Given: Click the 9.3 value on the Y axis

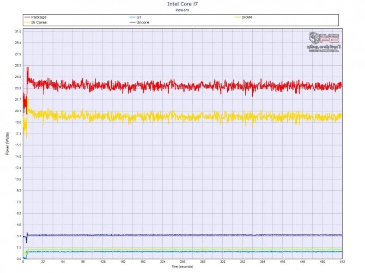Looking at the screenshot, I should pyautogui.click(x=19, y=191).
